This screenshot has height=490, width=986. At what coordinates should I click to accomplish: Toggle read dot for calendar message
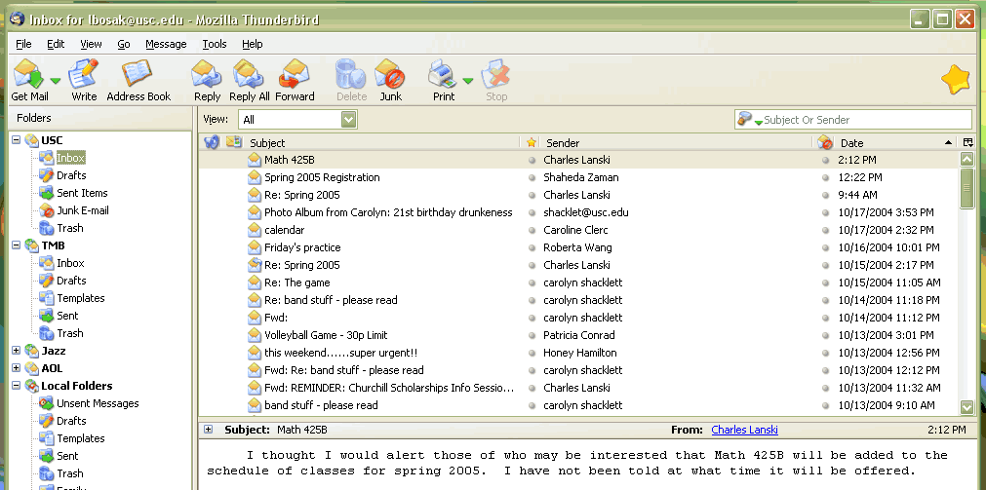(532, 231)
